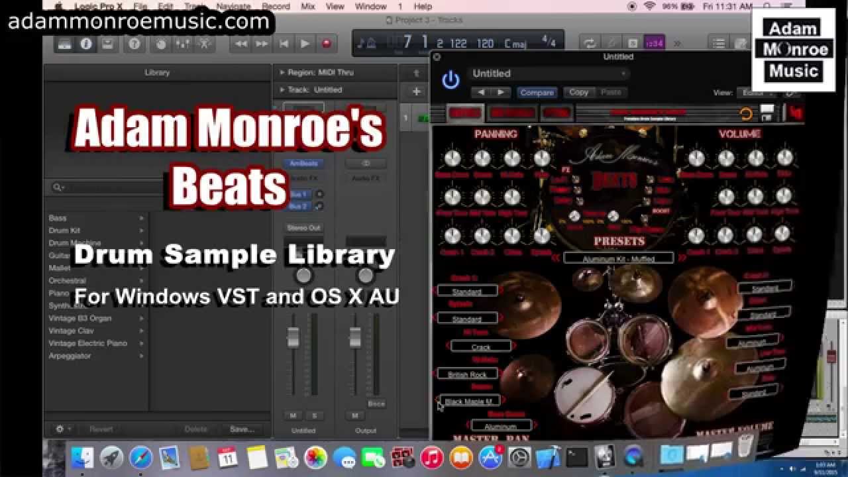
Task: Copy the plugin setting
Action: [578, 92]
